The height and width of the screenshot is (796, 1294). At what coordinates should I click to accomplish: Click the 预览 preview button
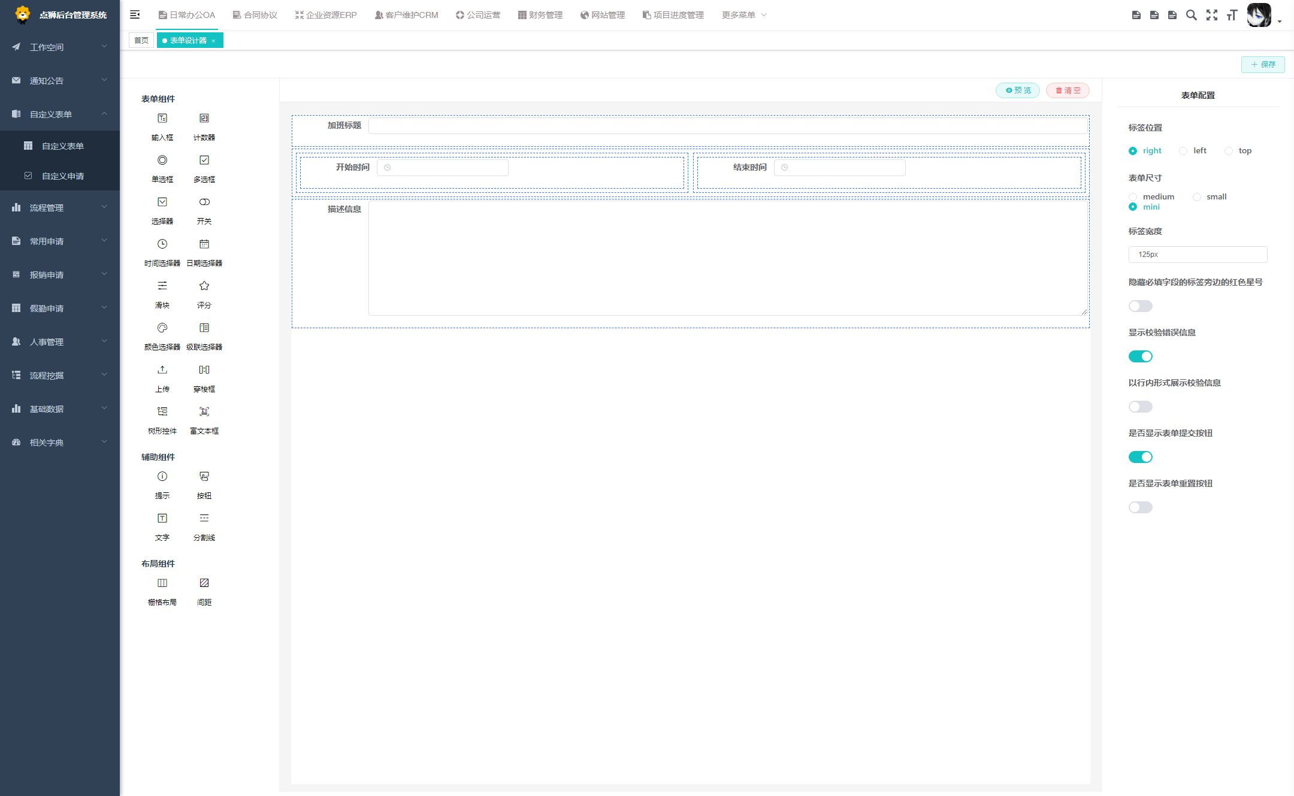(1018, 90)
